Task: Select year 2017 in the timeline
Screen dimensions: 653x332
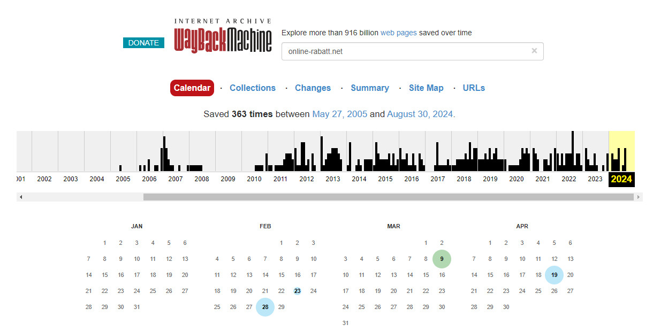Action: [x=438, y=179]
